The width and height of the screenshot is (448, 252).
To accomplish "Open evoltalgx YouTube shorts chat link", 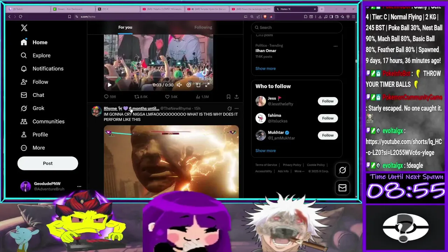I will coord(404,147).
